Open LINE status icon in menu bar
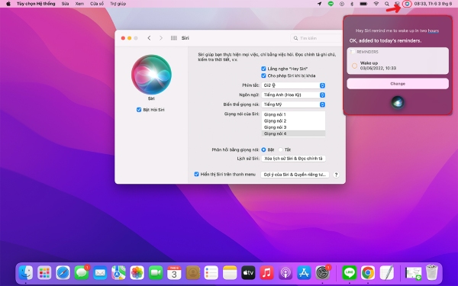The image size is (458, 286). coord(331,4)
